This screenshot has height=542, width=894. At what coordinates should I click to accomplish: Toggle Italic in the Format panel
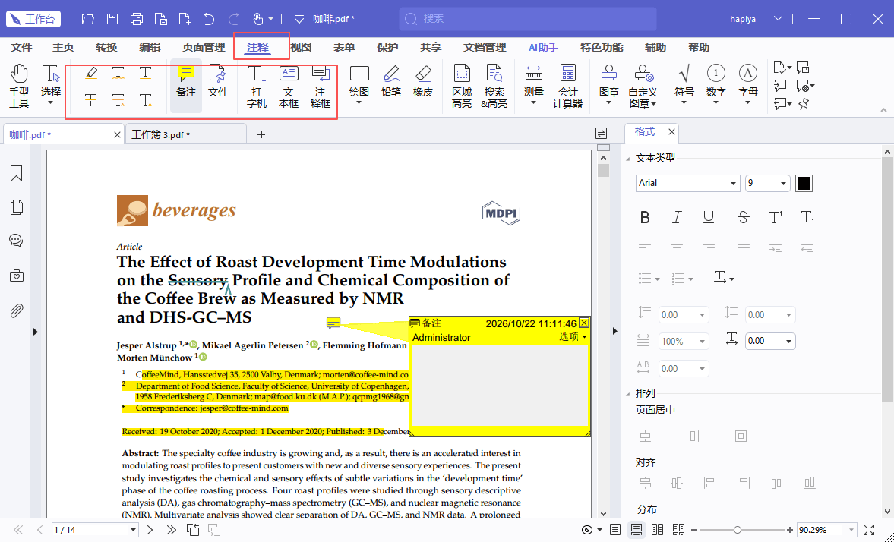(x=677, y=217)
